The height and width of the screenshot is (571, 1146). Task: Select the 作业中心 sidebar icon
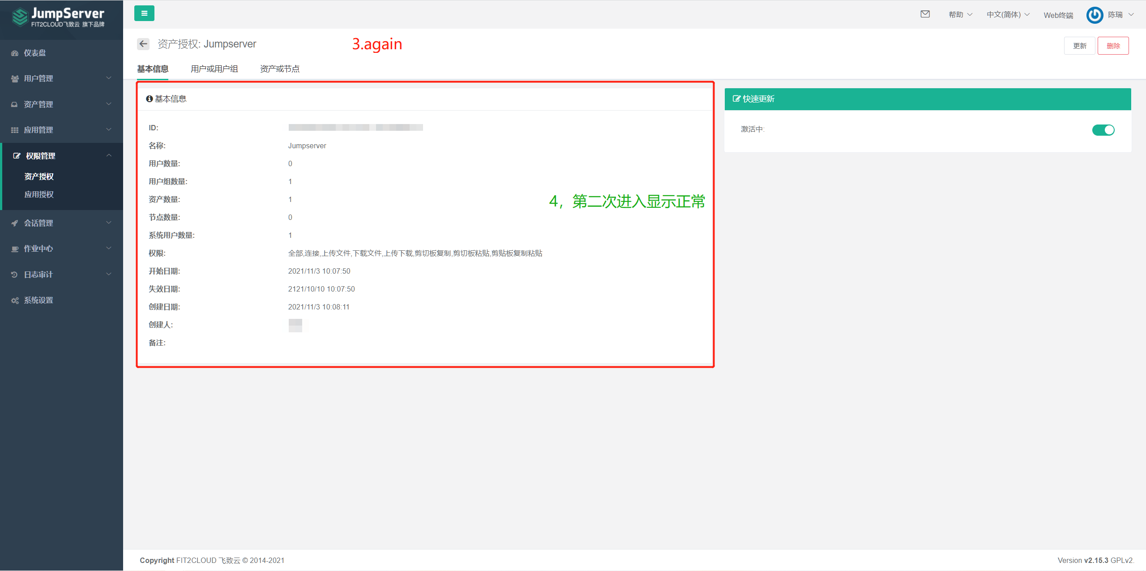click(15, 249)
